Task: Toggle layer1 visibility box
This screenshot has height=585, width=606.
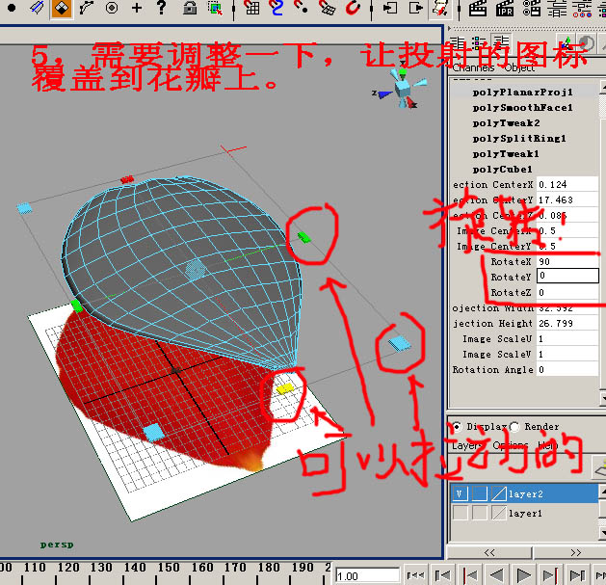Action: pyautogui.click(x=460, y=513)
